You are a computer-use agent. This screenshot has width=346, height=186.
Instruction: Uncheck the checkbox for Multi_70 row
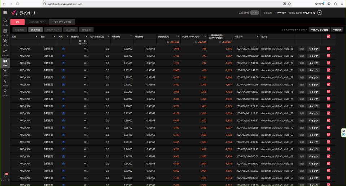point(329,127)
